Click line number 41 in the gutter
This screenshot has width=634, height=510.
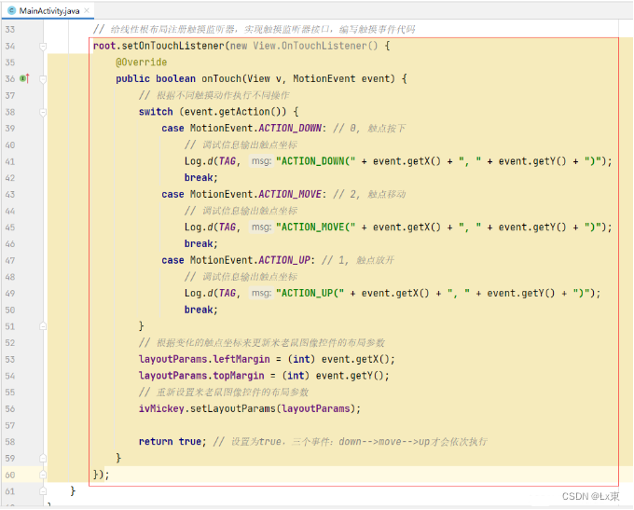point(10,162)
